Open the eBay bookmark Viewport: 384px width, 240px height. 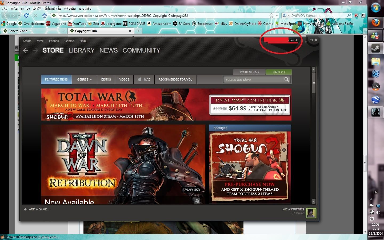pyautogui.click(x=221, y=23)
